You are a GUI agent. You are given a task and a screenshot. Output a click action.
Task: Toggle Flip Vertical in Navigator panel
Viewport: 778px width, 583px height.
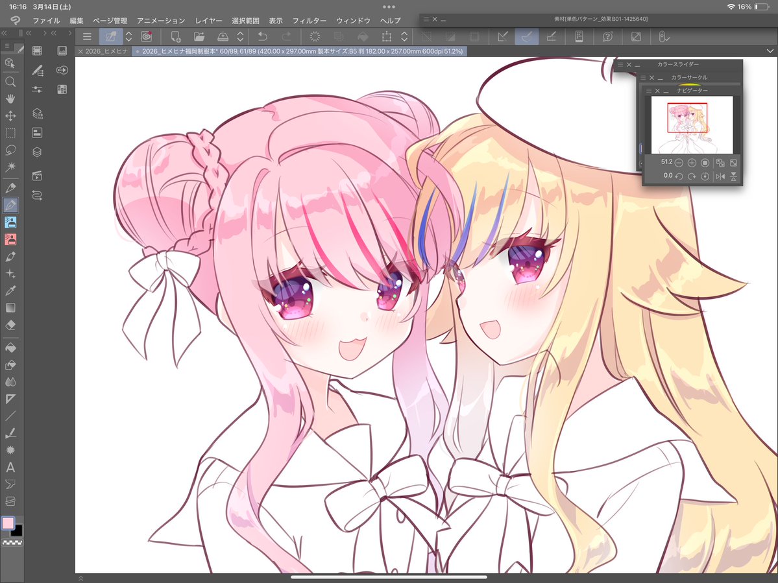point(733,176)
